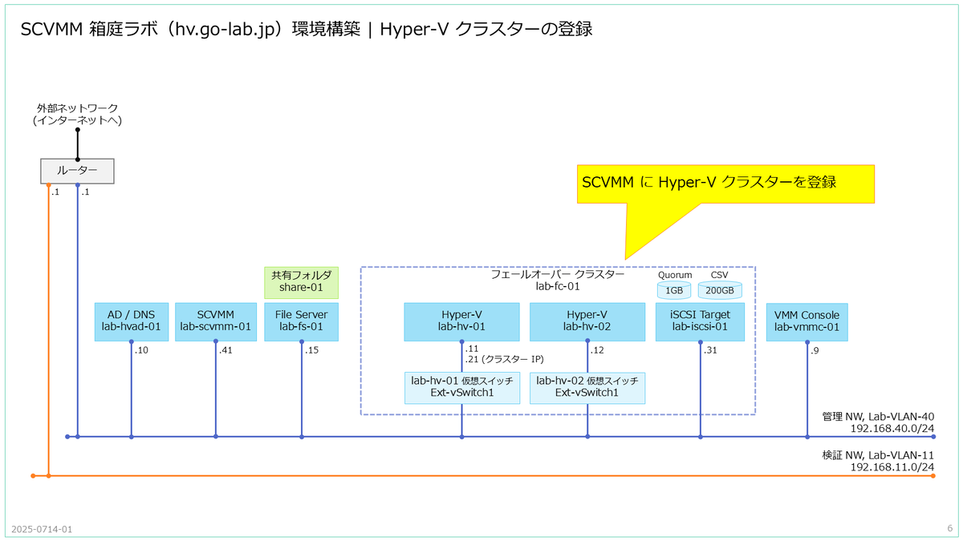Click the slide title text

[307, 29]
